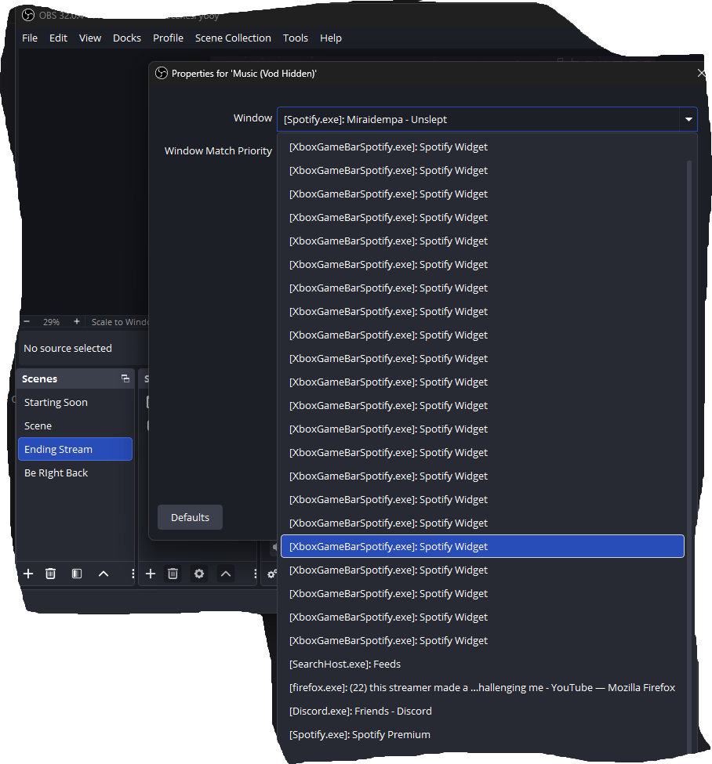Viewport: 712px width, 764px height.
Task: Open the Scale to Window dropdown
Action: (x=119, y=322)
